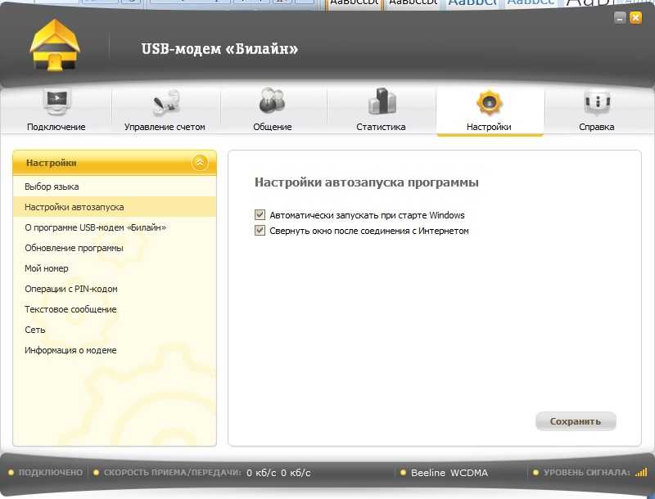655x499 pixels.
Task: Click the USB-модем «Билайн» title
Action: tap(219, 48)
